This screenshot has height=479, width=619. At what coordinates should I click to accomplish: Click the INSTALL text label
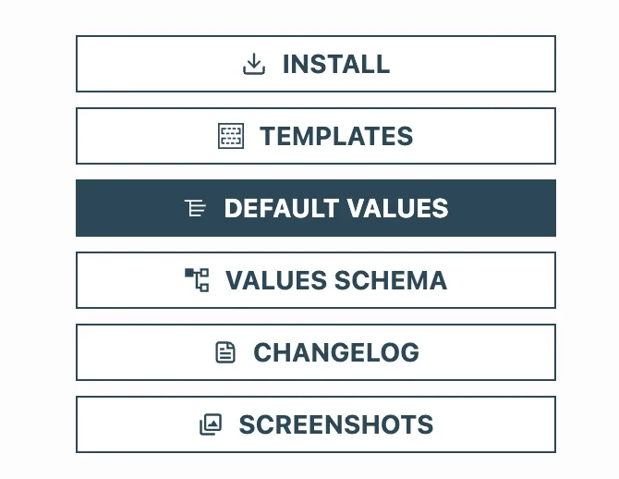(336, 64)
